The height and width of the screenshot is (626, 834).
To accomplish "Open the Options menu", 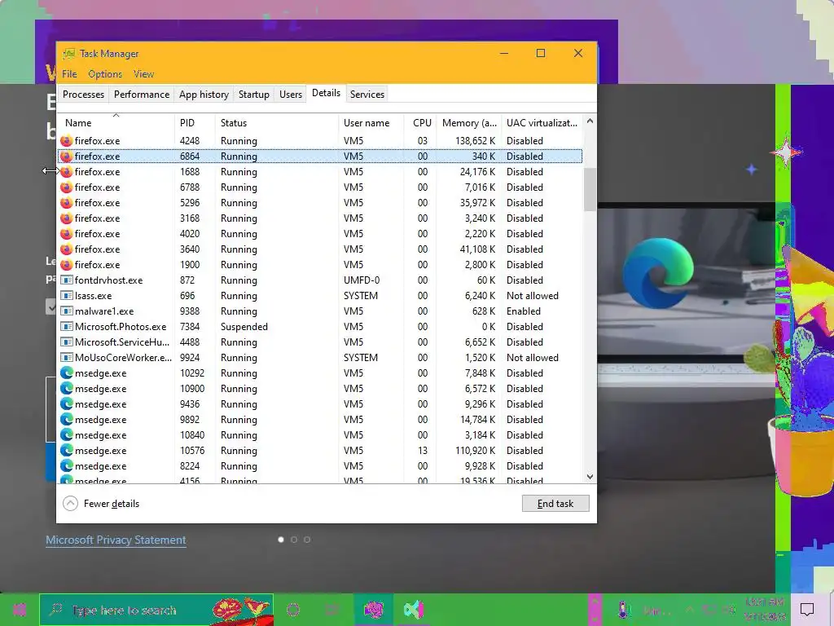I will click(x=105, y=74).
